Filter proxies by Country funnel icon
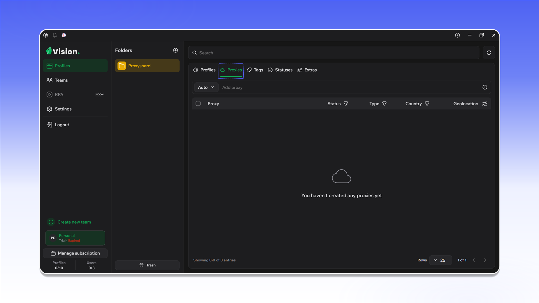Viewport: 539px width, 303px height. point(427,104)
